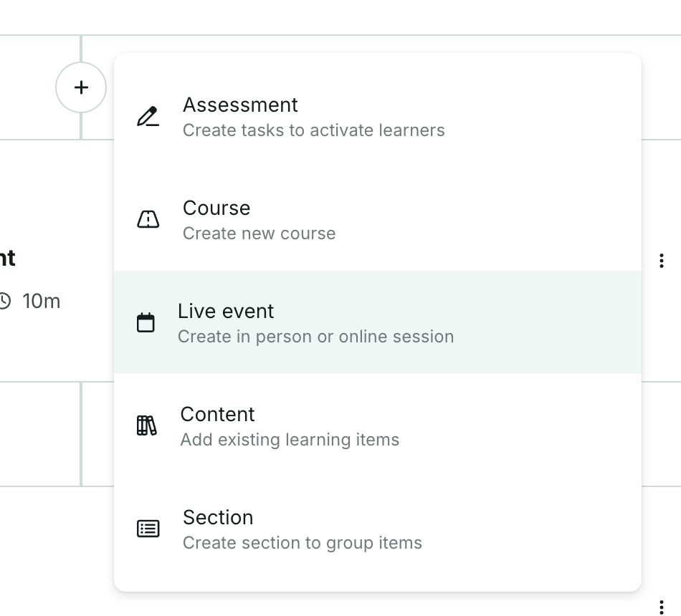Image resolution: width=681 pixels, height=616 pixels.
Task: Open three-dot menu beside the 10m item
Action: click(661, 261)
